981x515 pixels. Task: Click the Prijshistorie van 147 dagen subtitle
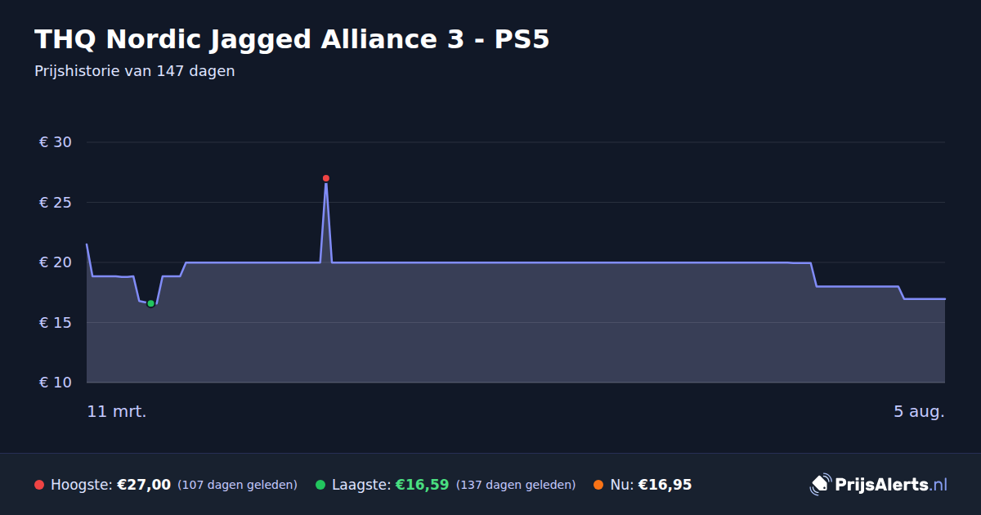coord(135,71)
